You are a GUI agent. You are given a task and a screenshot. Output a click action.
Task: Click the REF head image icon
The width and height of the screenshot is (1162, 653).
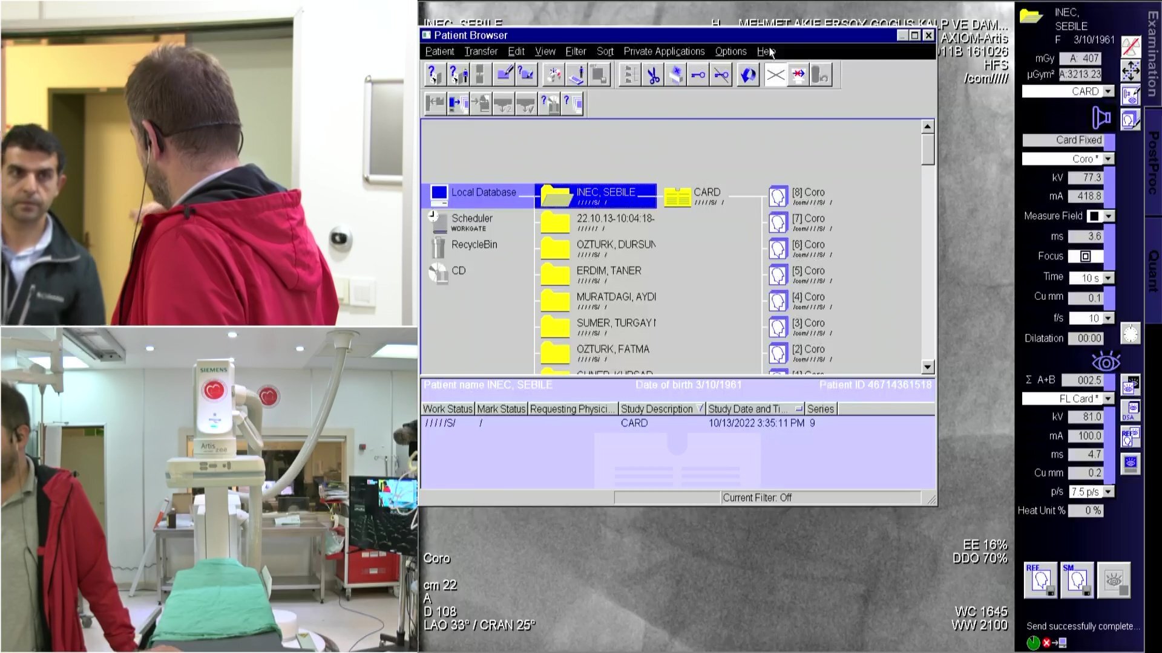click(x=1040, y=580)
